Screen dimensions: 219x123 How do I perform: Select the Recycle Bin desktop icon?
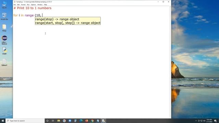point(4,16)
